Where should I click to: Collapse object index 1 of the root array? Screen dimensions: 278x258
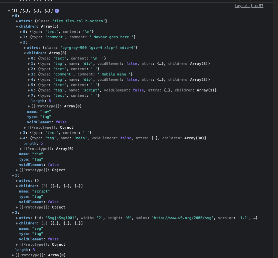tap(13, 176)
